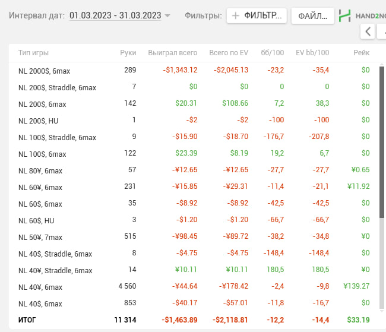This screenshot has height=332, width=386.
Task: Select the NL 100$, Straddle, 6max row
Action: tap(194, 137)
